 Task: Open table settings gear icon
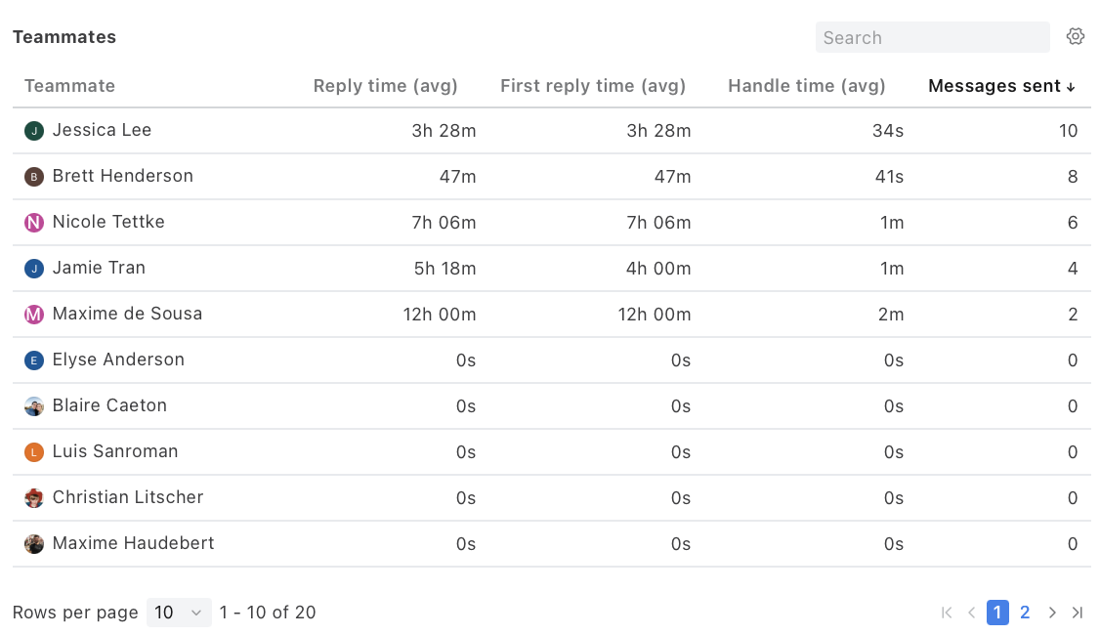tap(1075, 36)
